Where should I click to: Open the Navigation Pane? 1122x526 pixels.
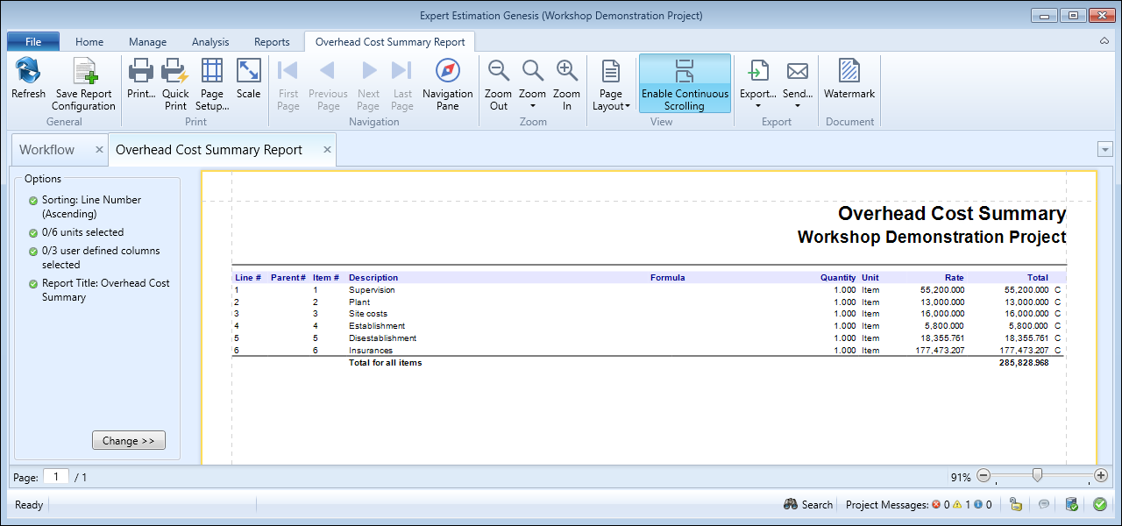coord(447,72)
